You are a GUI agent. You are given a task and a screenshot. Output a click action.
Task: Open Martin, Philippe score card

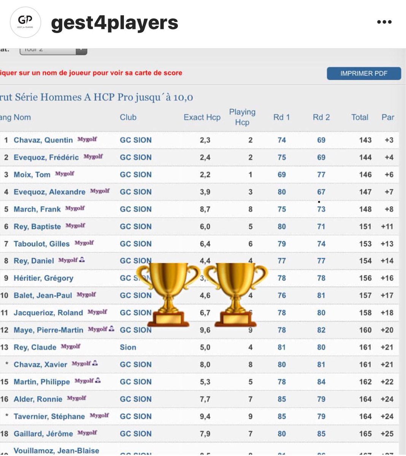42,382
